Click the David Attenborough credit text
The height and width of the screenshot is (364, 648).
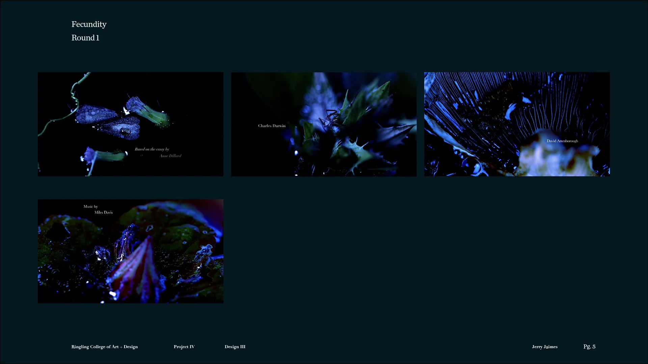click(562, 141)
